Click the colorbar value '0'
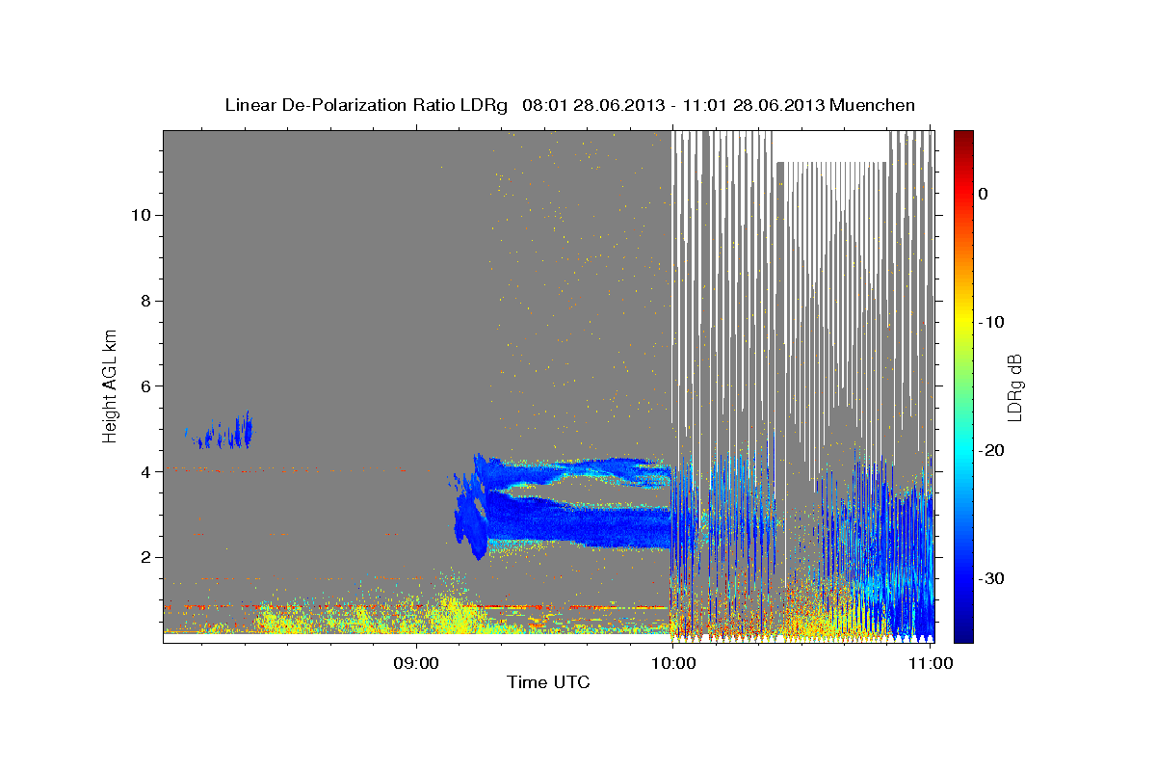The image size is (1156, 771). pyautogui.click(x=983, y=194)
